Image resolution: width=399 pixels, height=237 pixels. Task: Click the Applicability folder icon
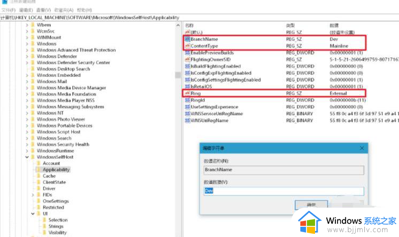coord(39,169)
